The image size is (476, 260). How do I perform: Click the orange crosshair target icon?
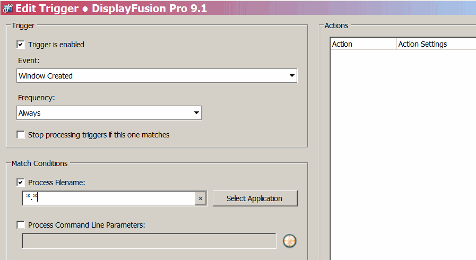289,241
